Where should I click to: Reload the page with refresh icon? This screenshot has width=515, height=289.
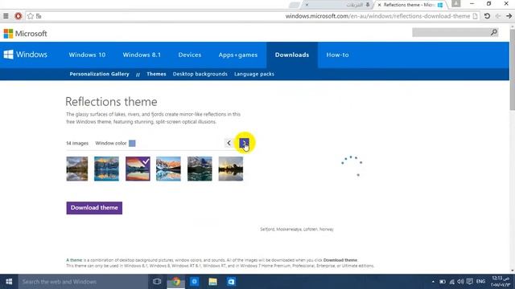487,16
